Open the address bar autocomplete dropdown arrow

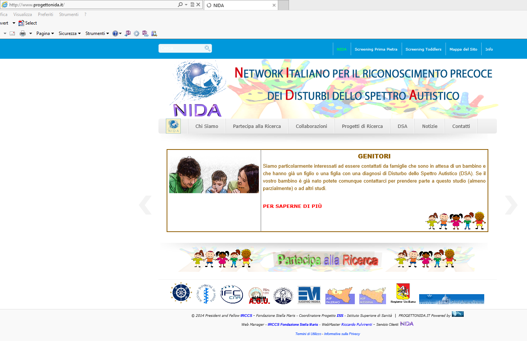click(186, 5)
